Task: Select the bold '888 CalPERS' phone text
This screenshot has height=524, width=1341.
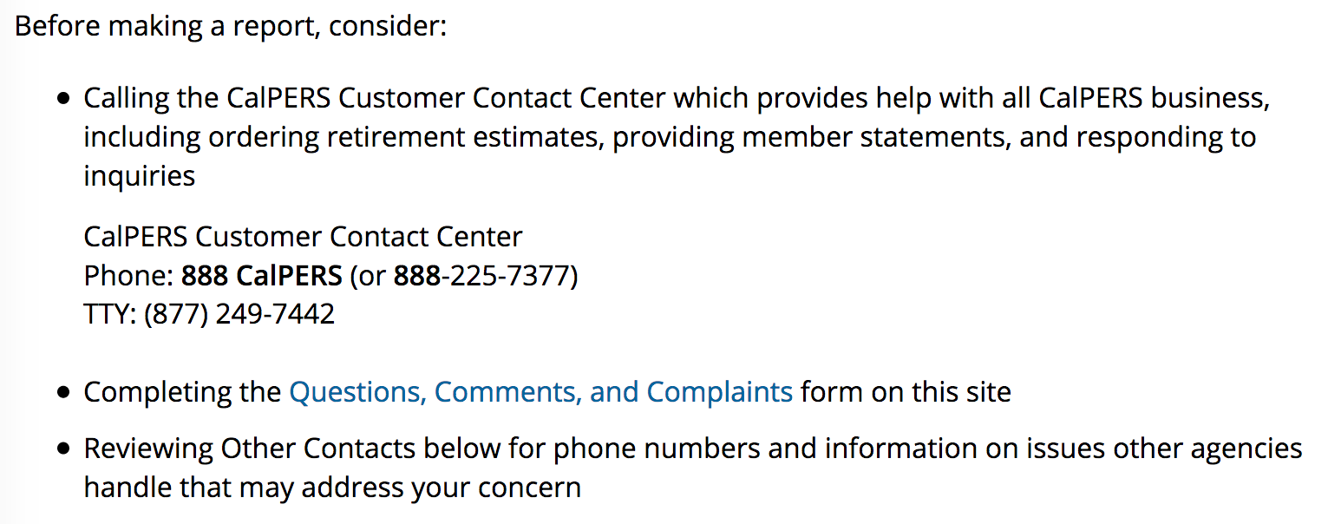Action: pyautogui.click(x=261, y=276)
